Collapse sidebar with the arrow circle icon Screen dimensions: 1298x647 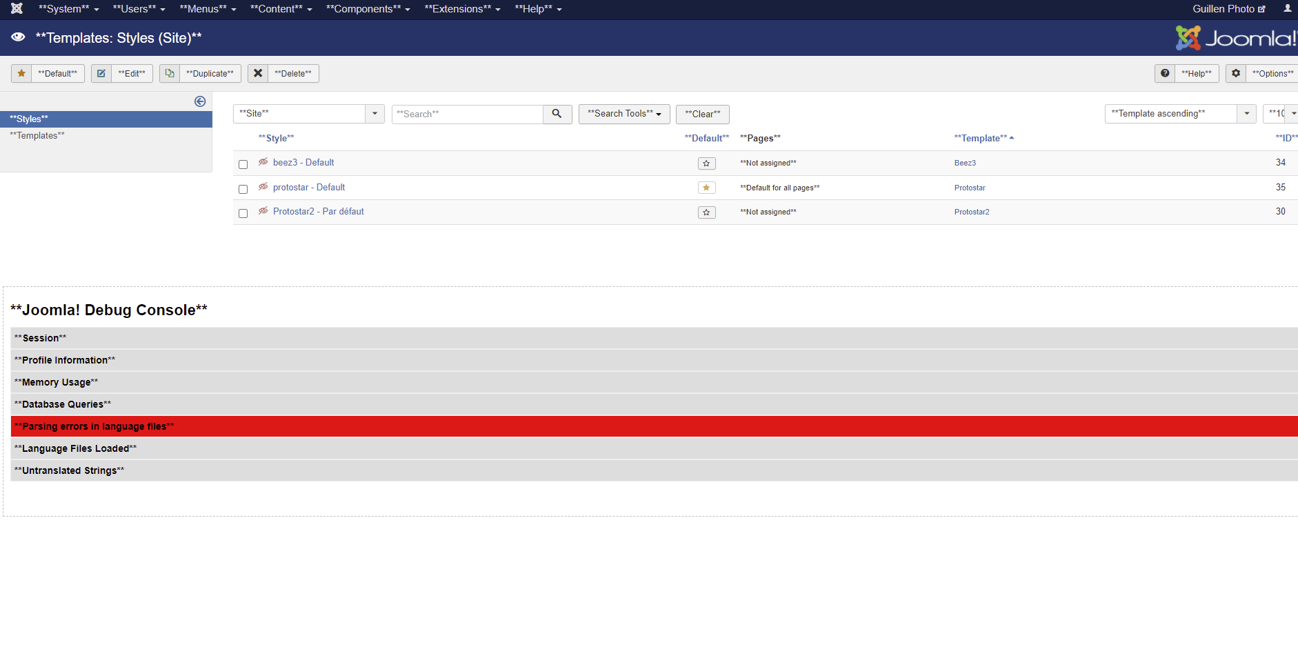coord(200,101)
